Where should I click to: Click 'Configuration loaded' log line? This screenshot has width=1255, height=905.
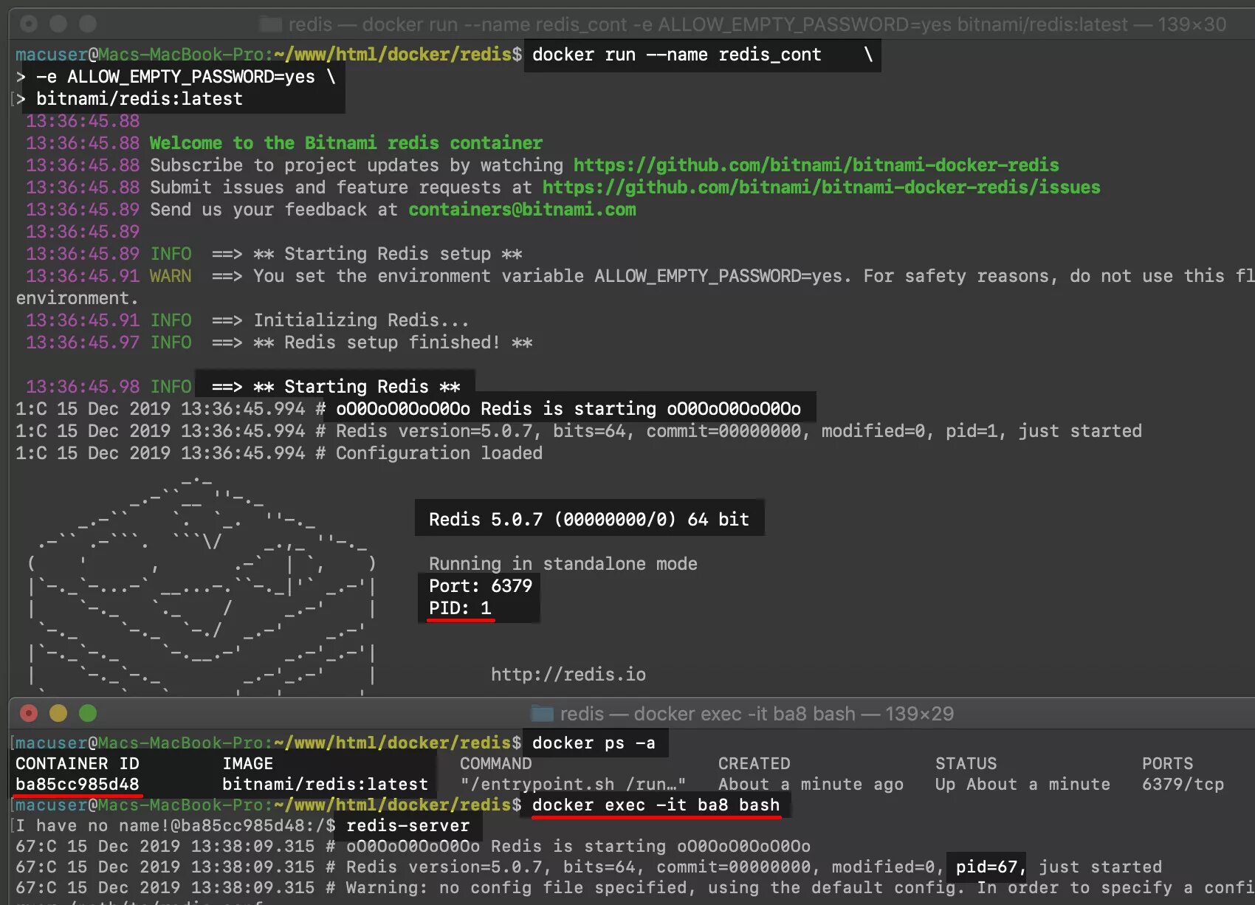439,453
